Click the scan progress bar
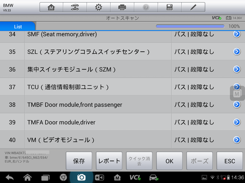Image resolution: width=245 pixels, height=183 pixels. 190,26
